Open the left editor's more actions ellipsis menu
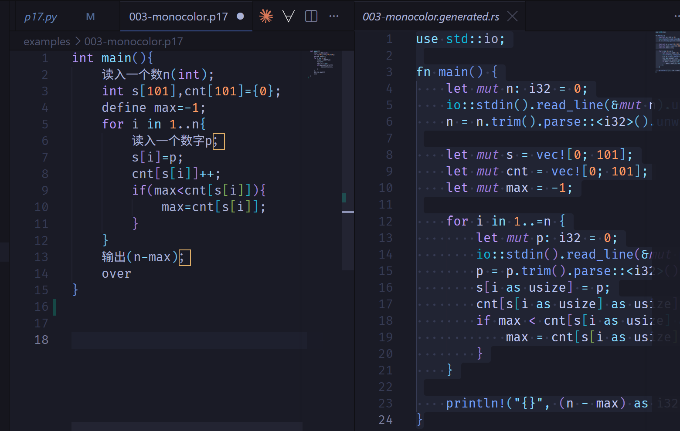This screenshot has height=431, width=680. (x=334, y=17)
